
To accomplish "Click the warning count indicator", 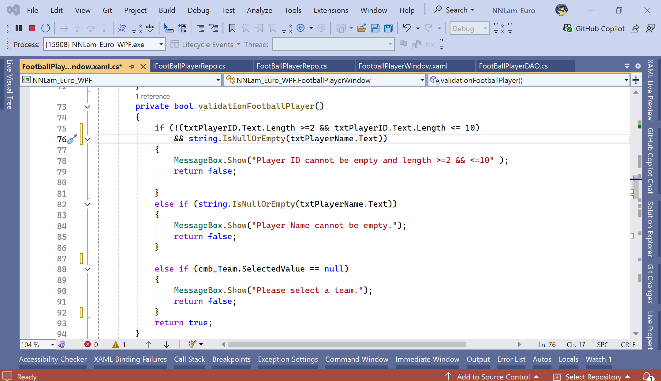I will coord(119,345).
